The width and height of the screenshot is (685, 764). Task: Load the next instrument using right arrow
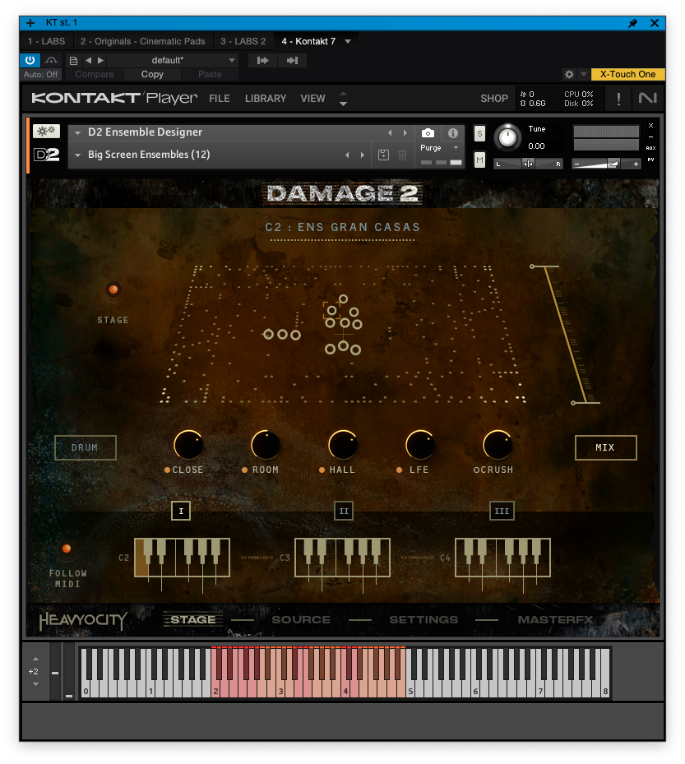pos(405,132)
